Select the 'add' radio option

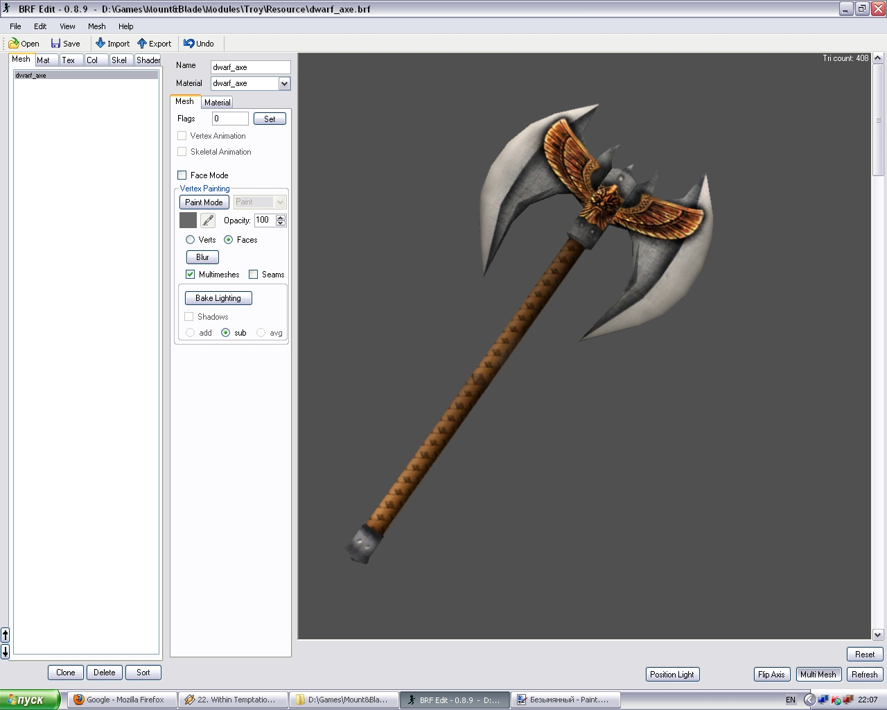(x=191, y=333)
